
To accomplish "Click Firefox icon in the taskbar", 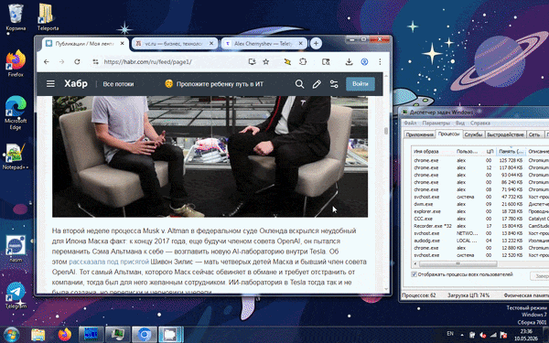I will (64, 335).
